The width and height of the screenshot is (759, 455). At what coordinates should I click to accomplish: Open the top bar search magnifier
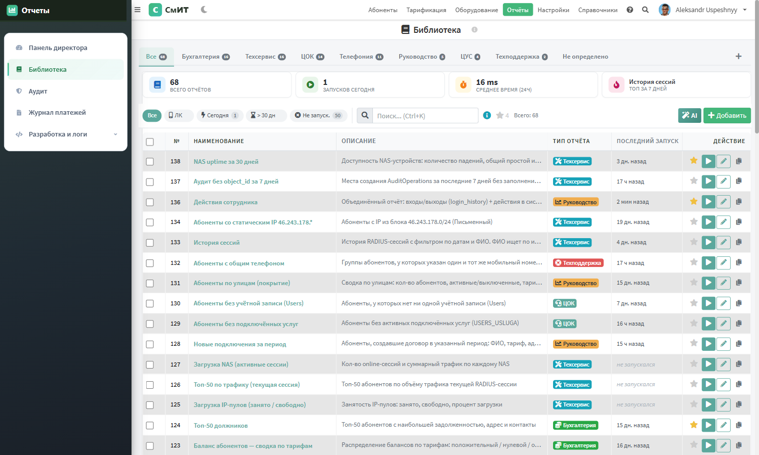pos(645,10)
